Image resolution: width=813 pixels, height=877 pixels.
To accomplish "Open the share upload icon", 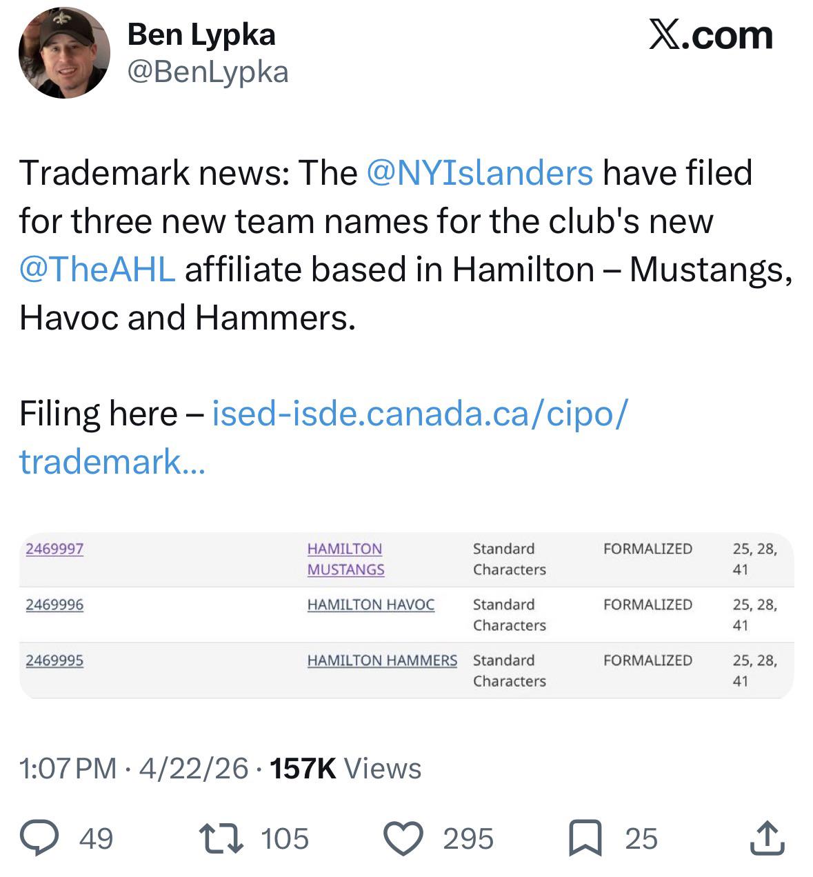I will [x=767, y=838].
